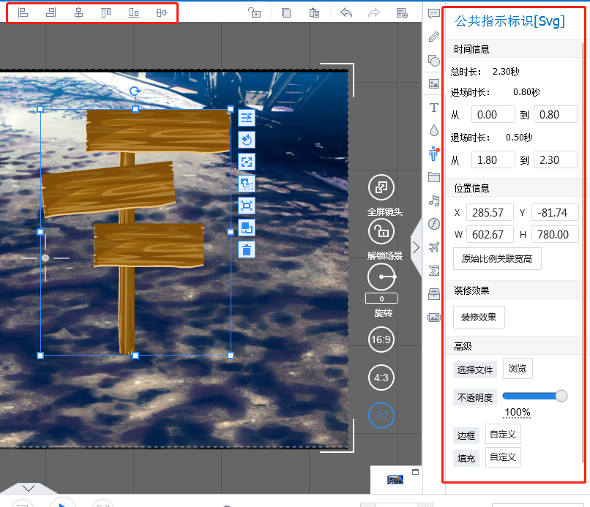Toggle the 解锁场景 scene lock button

(x=381, y=231)
